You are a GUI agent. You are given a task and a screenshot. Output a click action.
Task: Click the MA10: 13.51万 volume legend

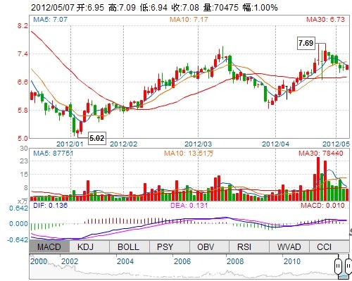tap(189, 154)
